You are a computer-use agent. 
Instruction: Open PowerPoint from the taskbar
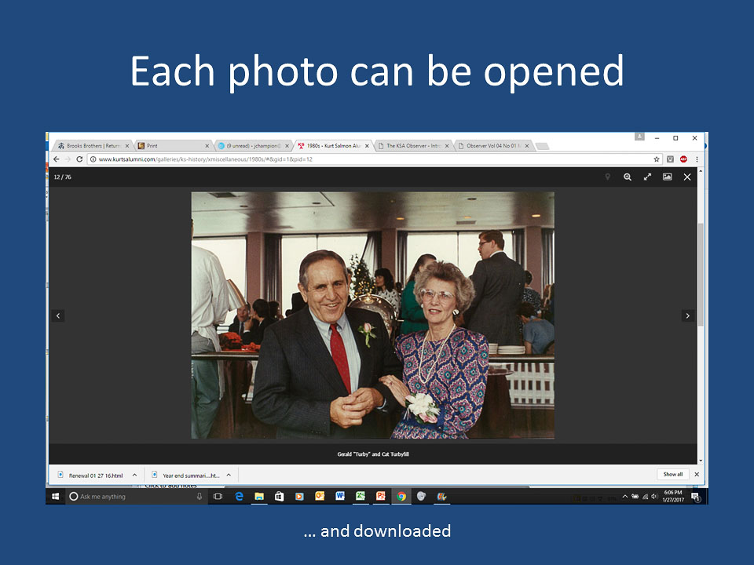point(380,496)
